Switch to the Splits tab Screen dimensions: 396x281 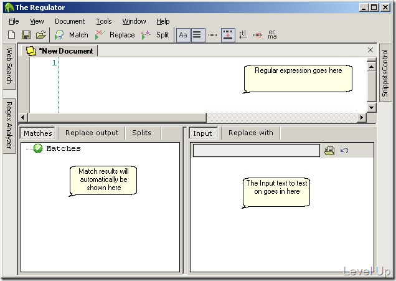pyautogui.click(x=142, y=133)
